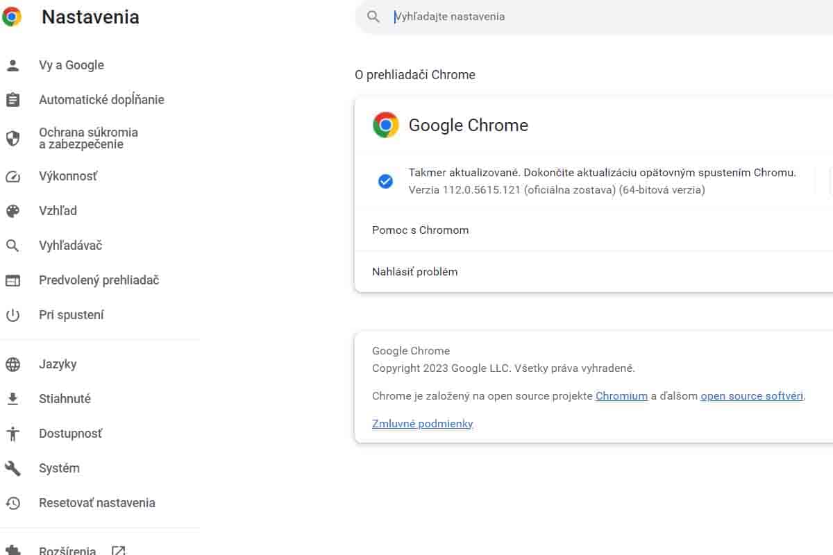Click the external link icon beside Rozšírenia
The image size is (833, 555).
pos(119,551)
